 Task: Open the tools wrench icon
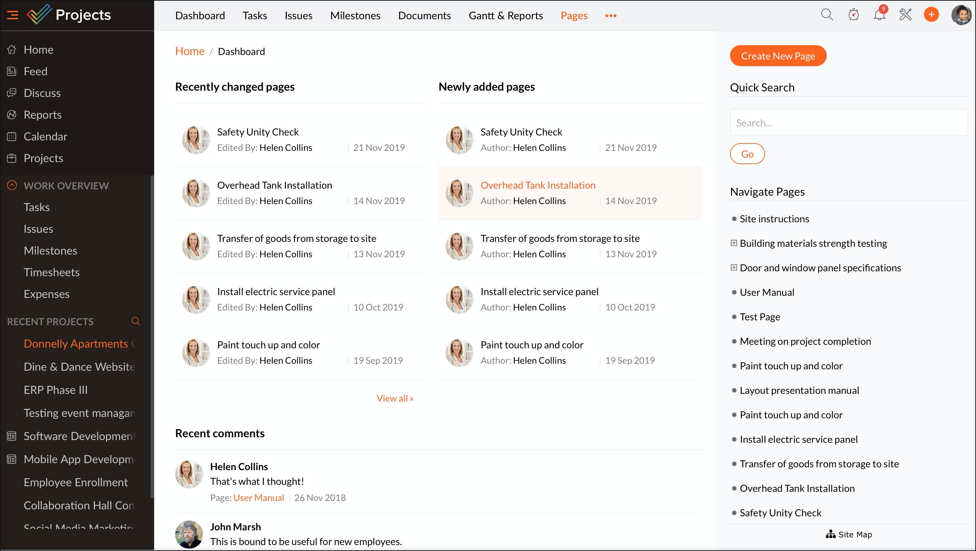pyautogui.click(x=905, y=15)
